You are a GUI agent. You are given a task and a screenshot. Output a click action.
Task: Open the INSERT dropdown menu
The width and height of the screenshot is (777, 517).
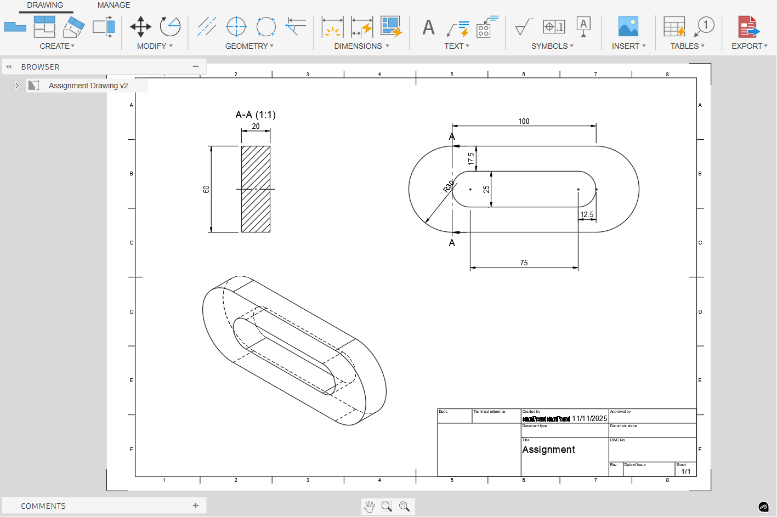coord(629,46)
